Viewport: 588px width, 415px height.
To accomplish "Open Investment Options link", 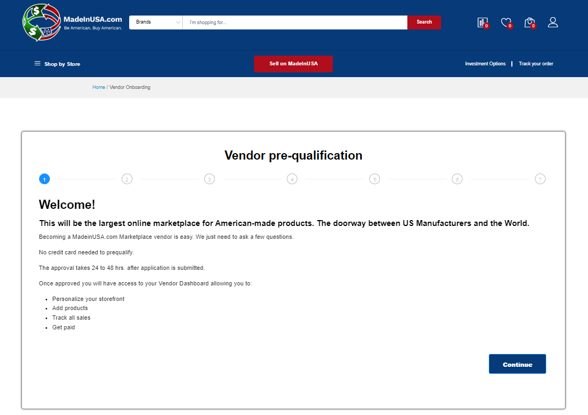I will (x=485, y=64).
